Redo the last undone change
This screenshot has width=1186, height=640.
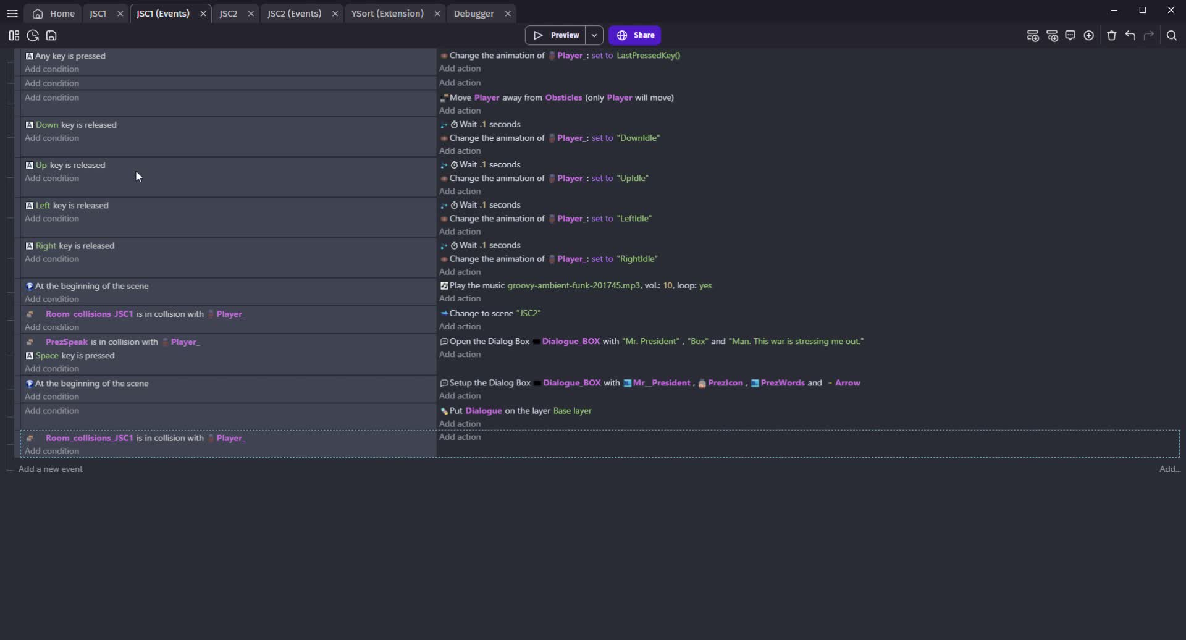click(1150, 35)
